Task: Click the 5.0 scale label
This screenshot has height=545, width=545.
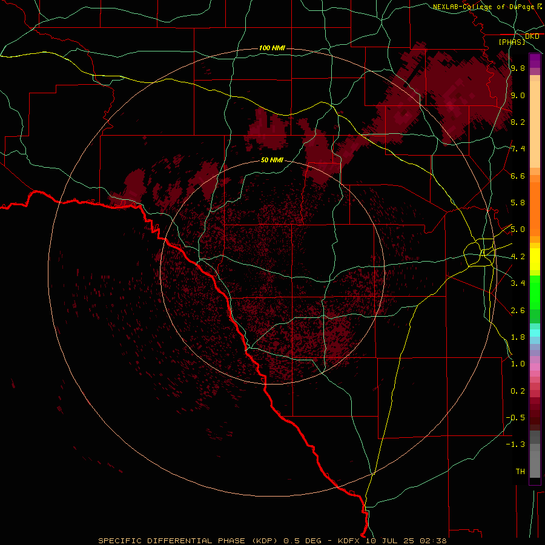Action: click(518, 230)
